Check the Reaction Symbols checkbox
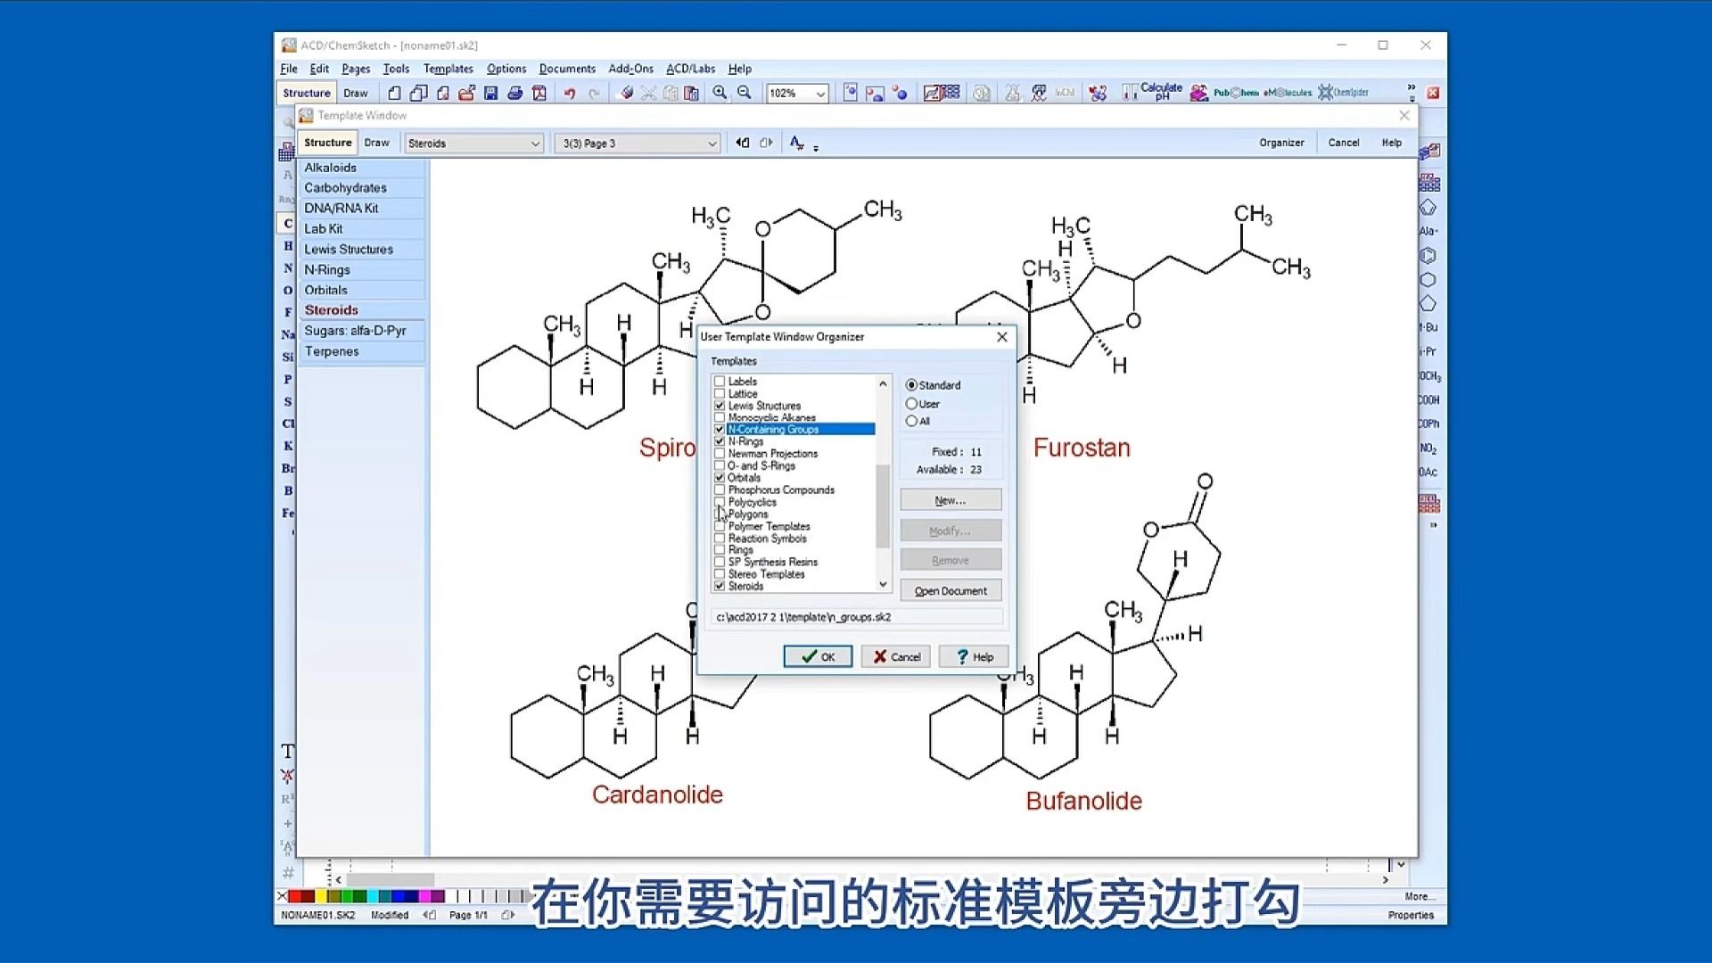1712x963 pixels. (720, 539)
